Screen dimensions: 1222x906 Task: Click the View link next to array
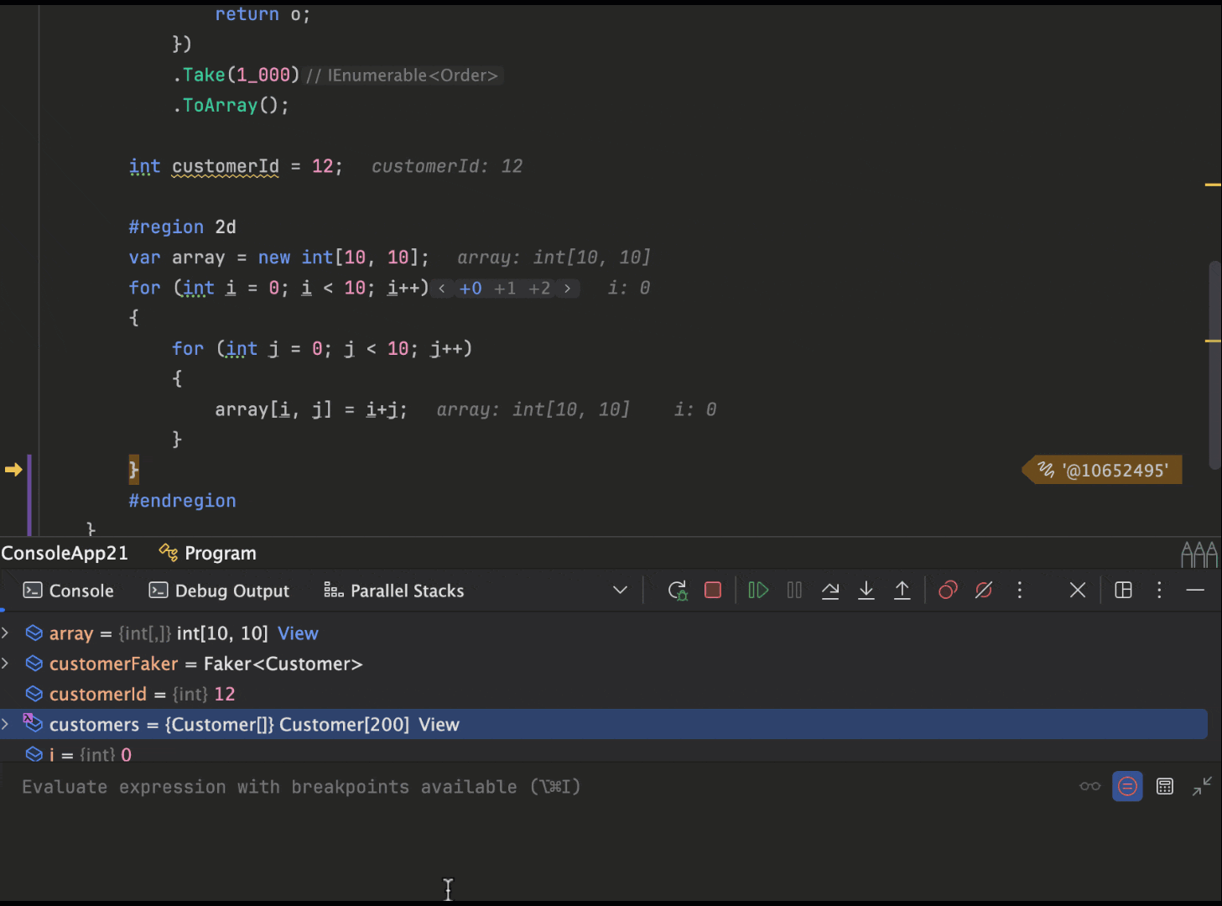point(298,633)
